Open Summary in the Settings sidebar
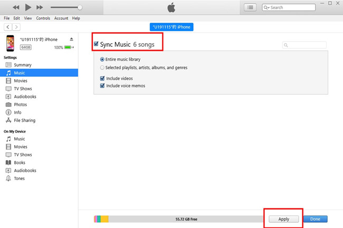This screenshot has height=228, width=343. click(39, 65)
